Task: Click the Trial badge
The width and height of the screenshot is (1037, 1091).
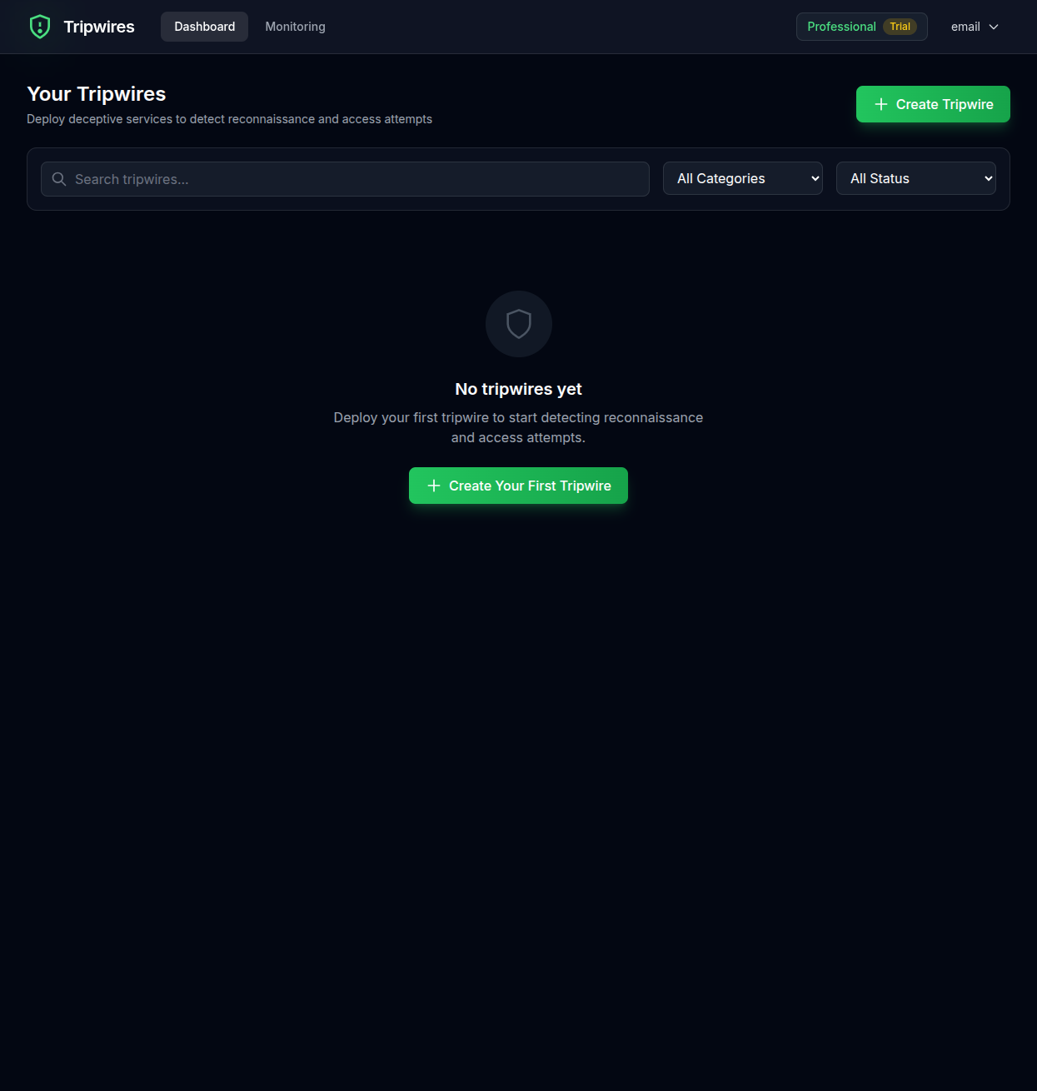Action: click(x=900, y=27)
